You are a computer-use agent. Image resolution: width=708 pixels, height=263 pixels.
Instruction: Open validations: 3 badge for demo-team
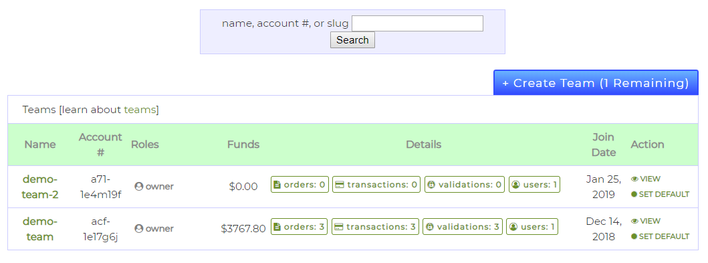pyautogui.click(x=463, y=226)
